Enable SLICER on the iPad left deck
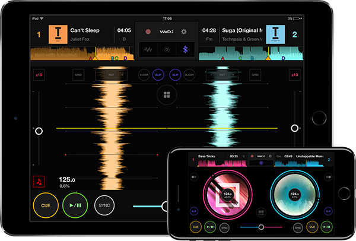This screenshot has width=356, height=241. [144, 75]
